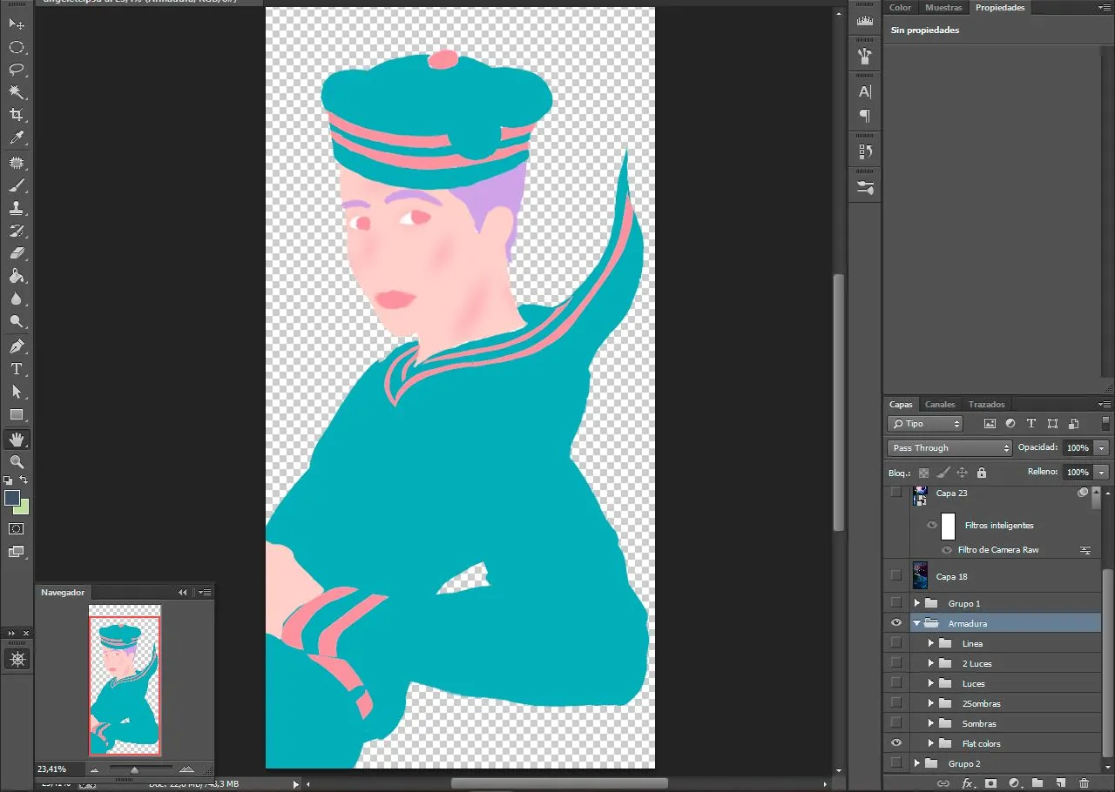1115x792 pixels.
Task: Select the Move tool
Action: click(17, 23)
